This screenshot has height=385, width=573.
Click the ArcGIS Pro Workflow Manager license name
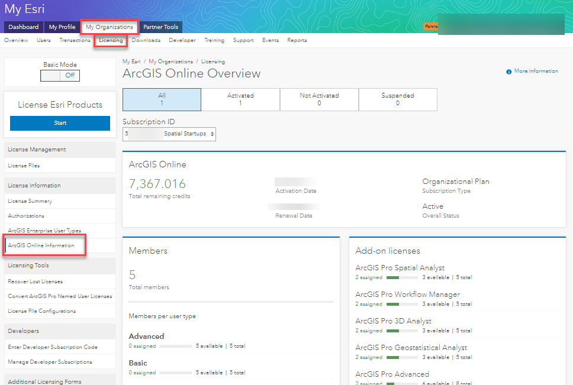[407, 295]
